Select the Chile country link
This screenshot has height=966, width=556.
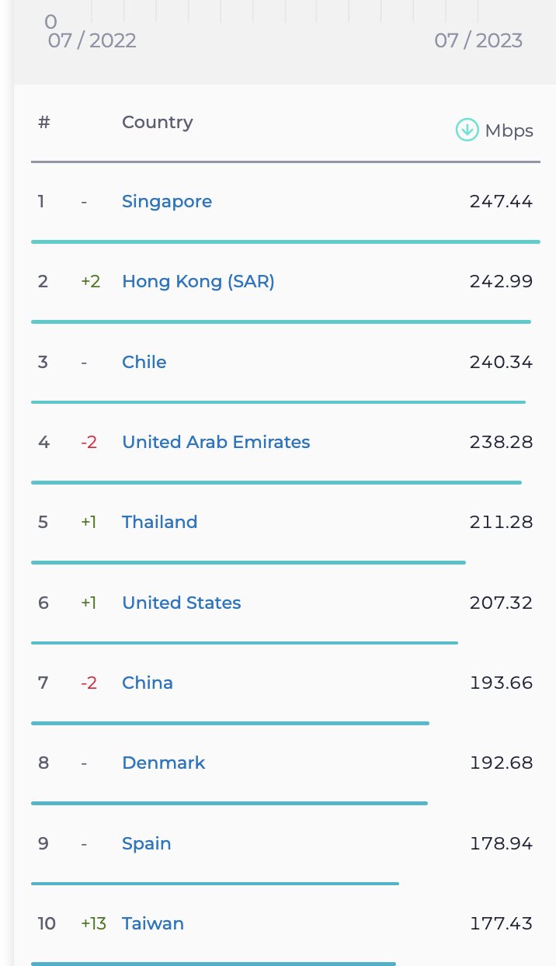point(144,362)
